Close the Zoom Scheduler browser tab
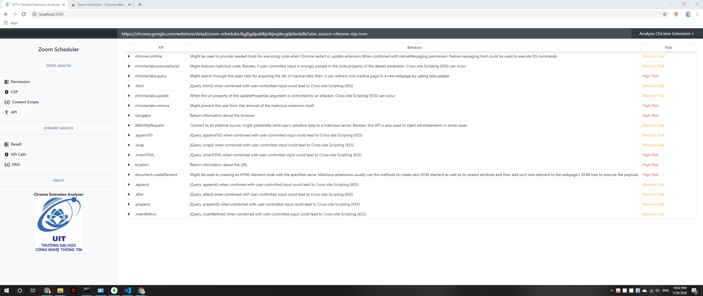This screenshot has width=703, height=296. pyautogui.click(x=129, y=5)
